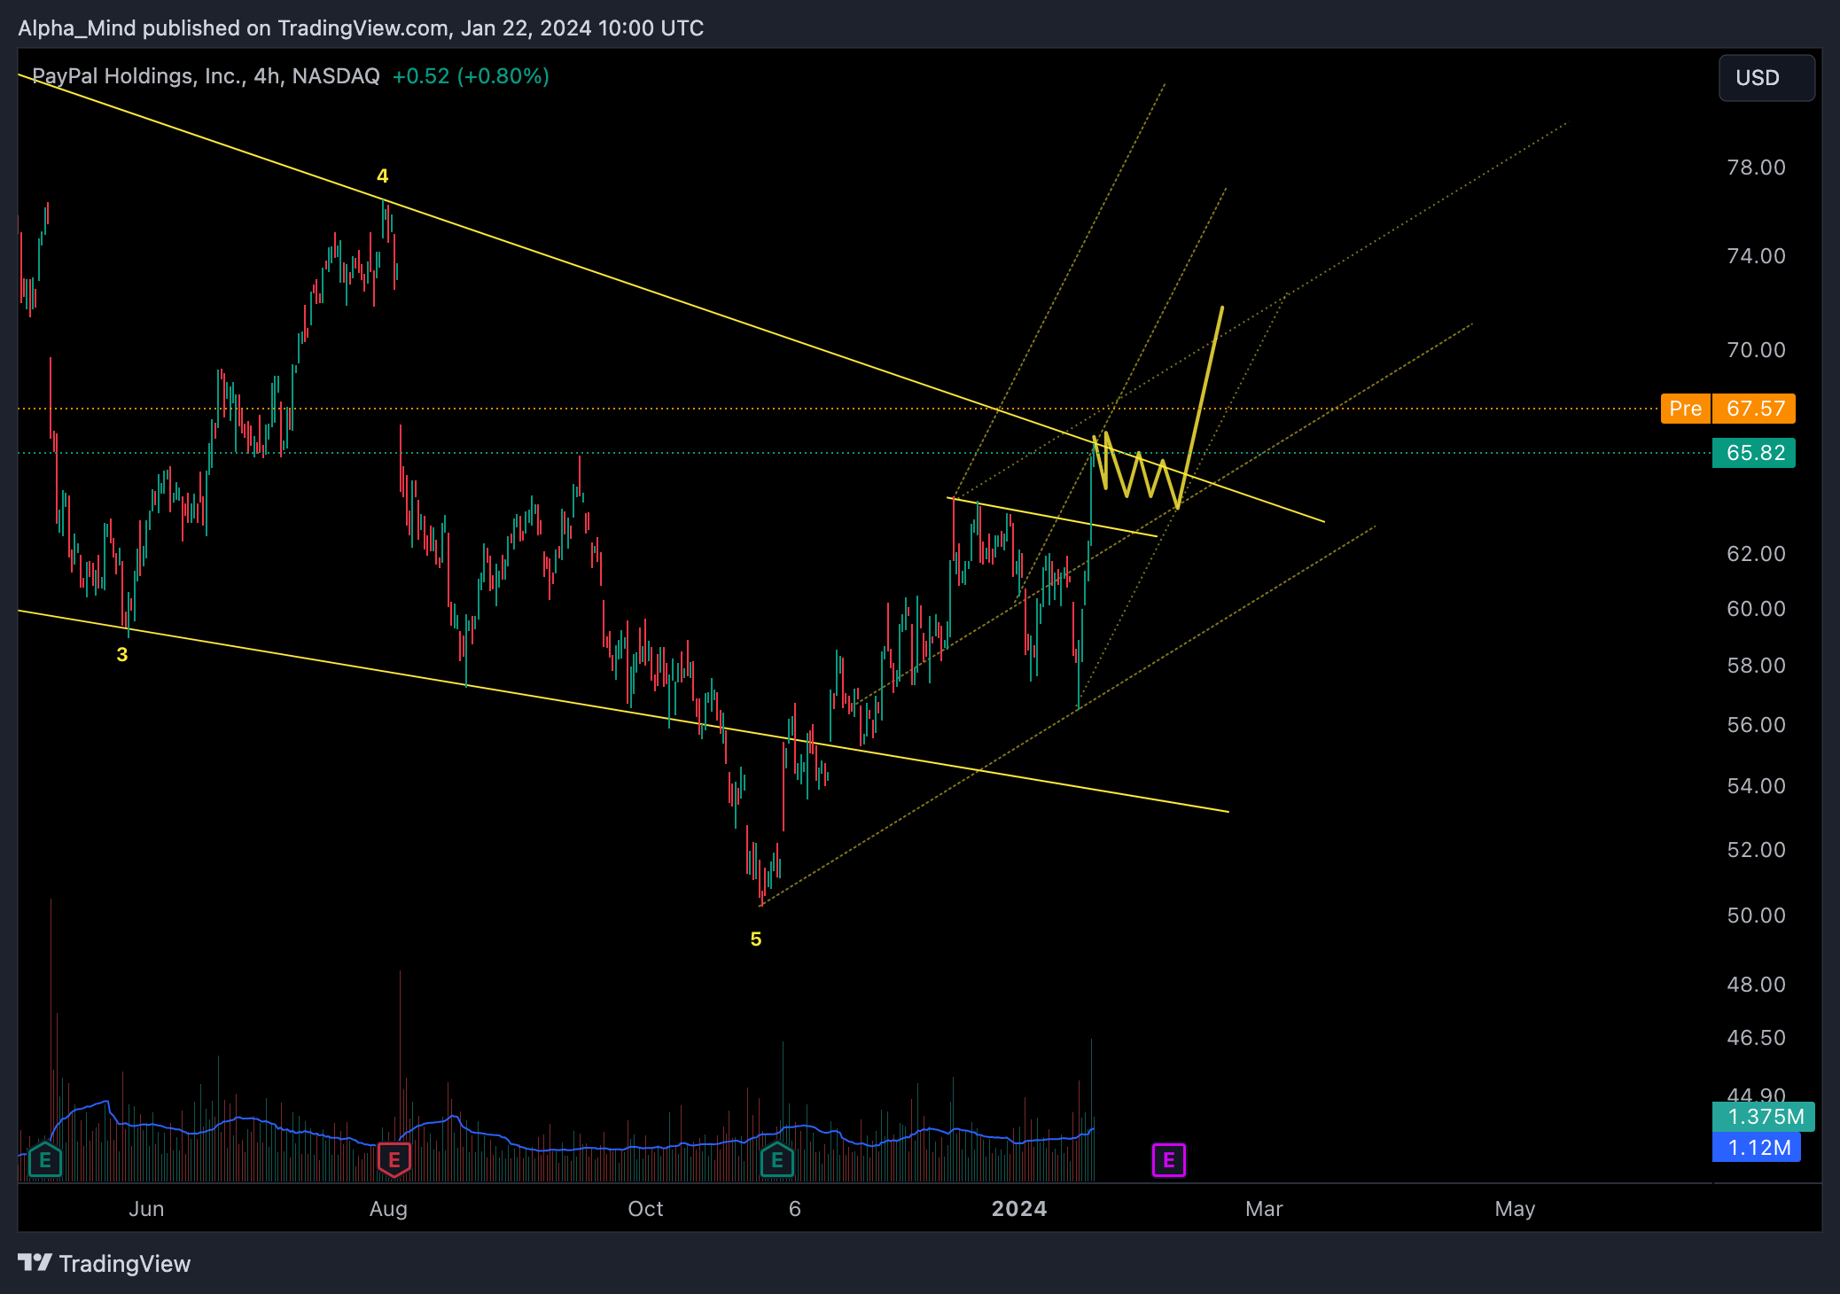Image resolution: width=1840 pixels, height=1294 pixels.
Task: Click the 56.00 price axis label
Action: click(1756, 725)
